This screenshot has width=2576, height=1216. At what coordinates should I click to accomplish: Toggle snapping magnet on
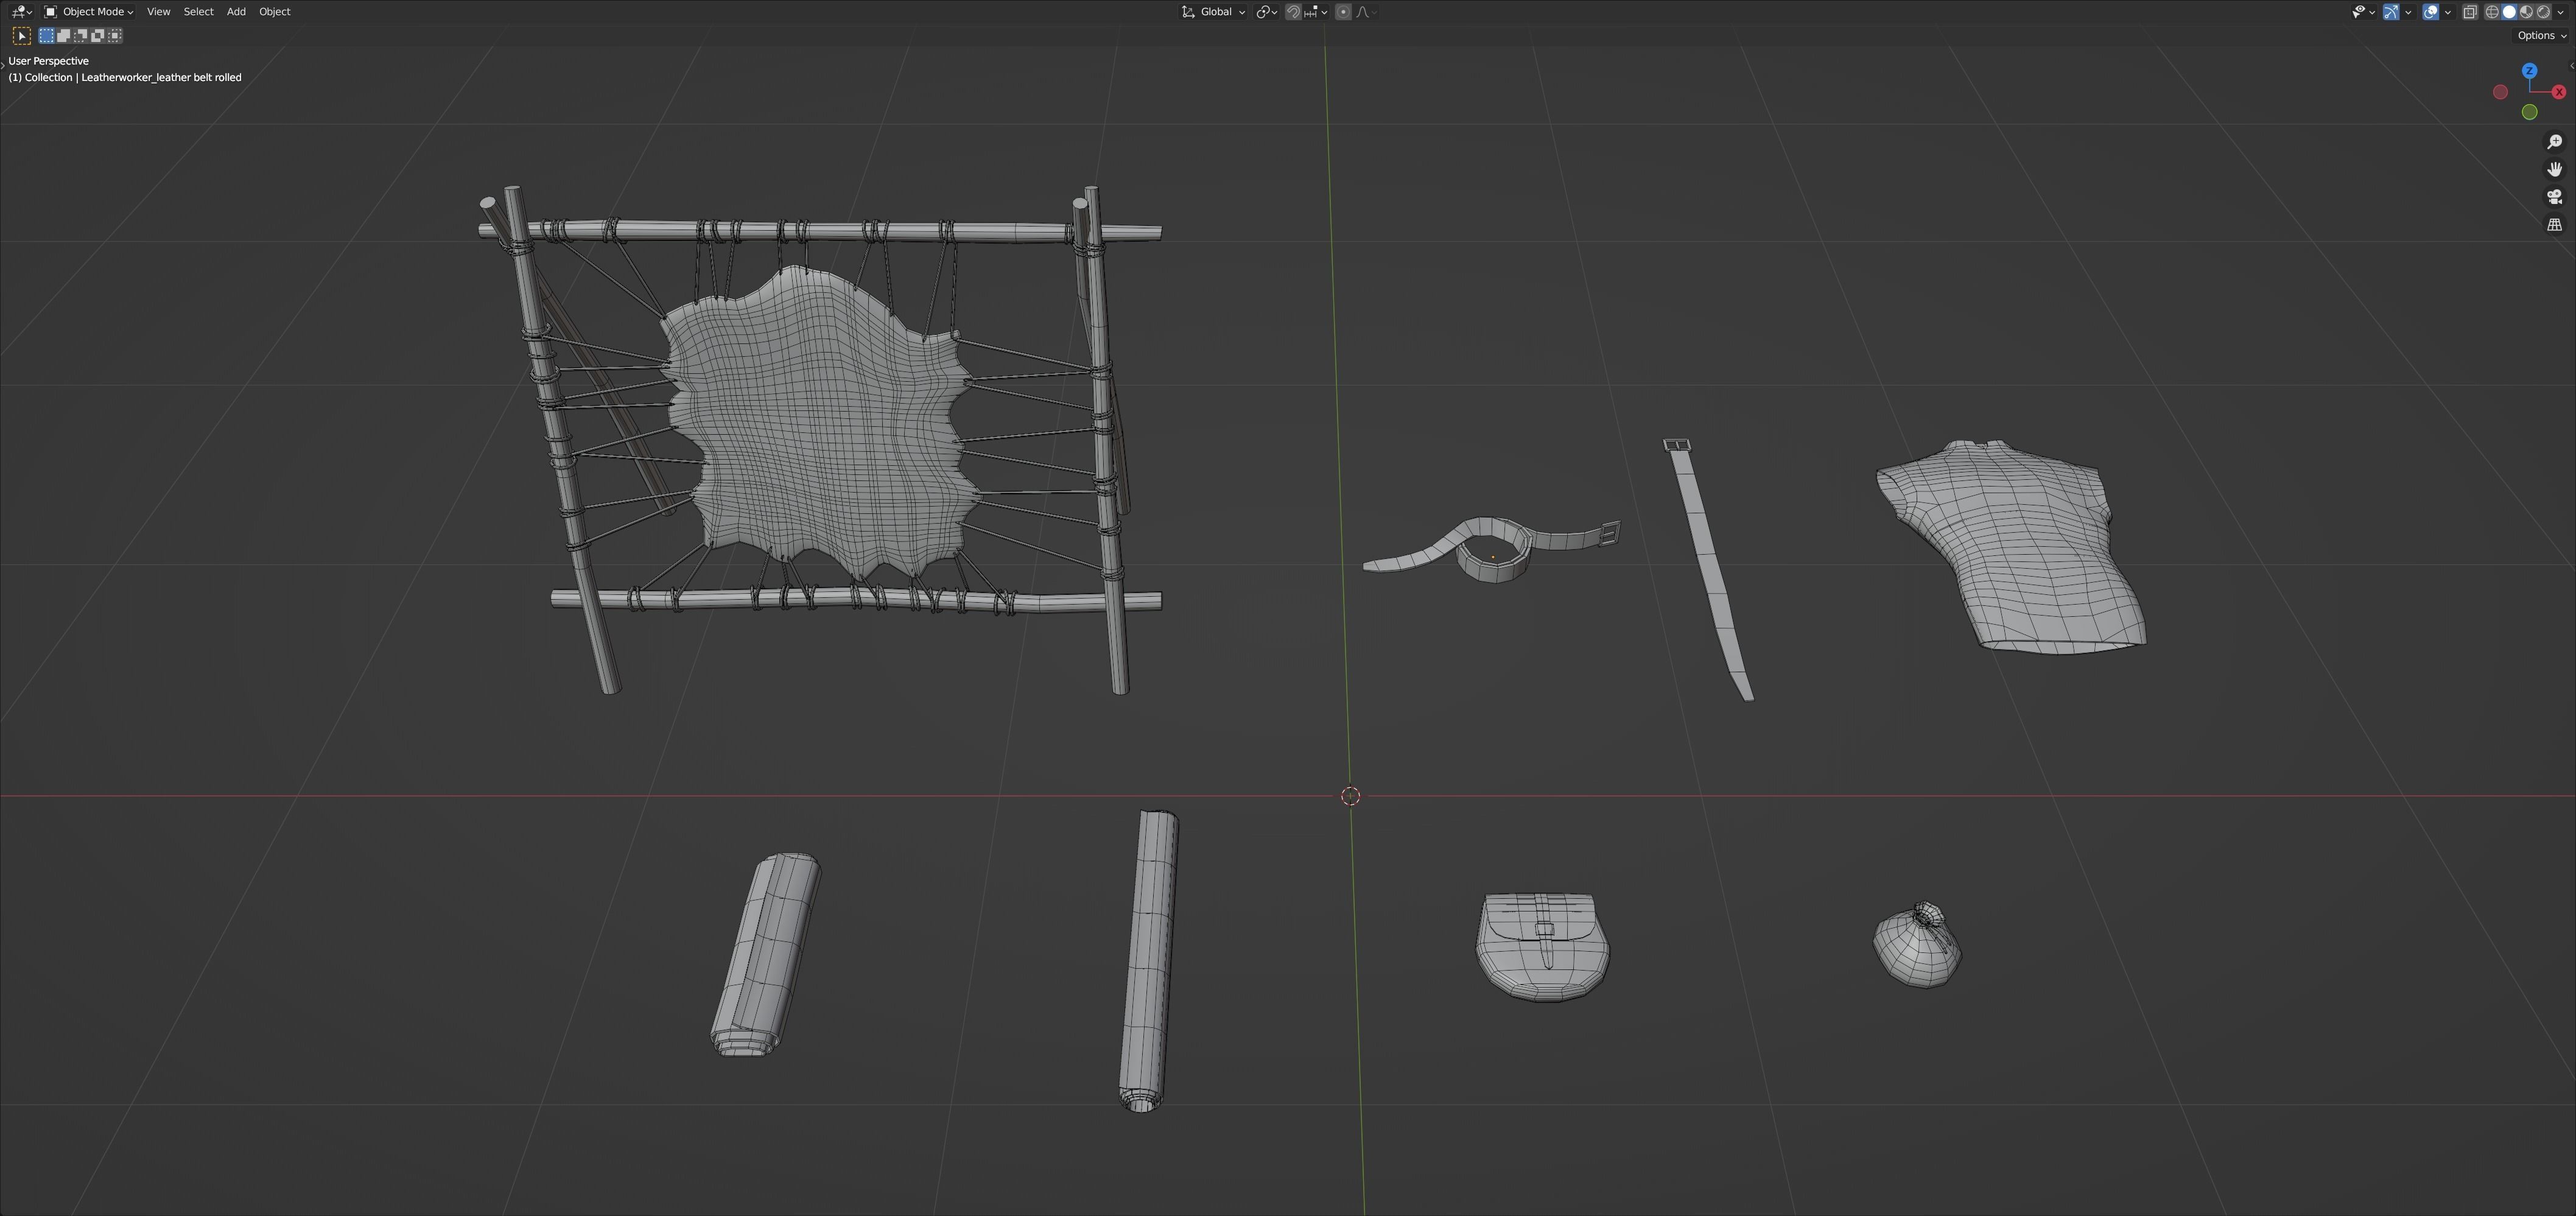click(1293, 12)
